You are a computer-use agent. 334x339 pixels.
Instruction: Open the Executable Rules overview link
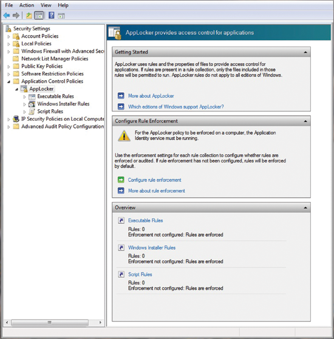click(146, 220)
